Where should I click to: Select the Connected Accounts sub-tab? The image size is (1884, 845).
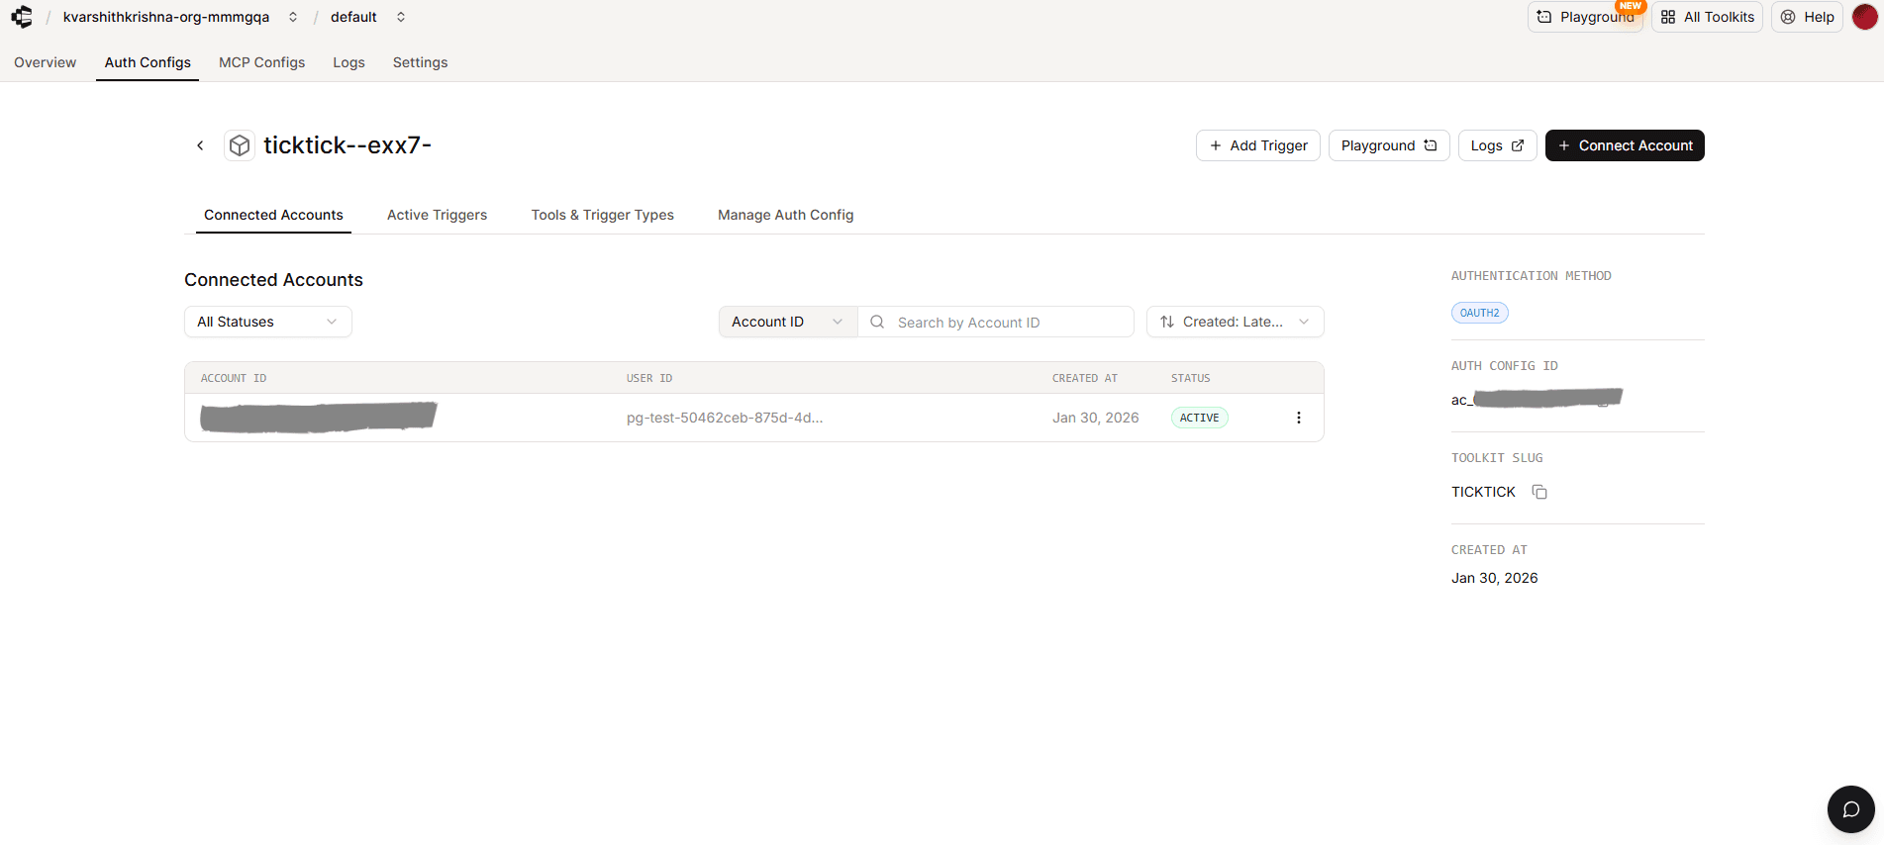273,215
